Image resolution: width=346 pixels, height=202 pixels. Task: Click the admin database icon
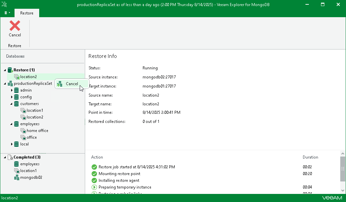coord(17,90)
